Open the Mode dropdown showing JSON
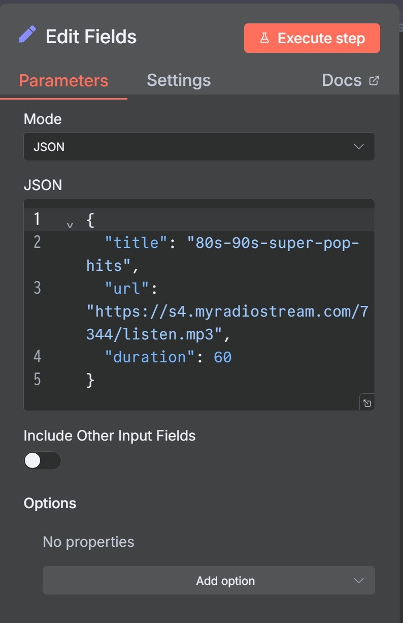 [x=199, y=147]
